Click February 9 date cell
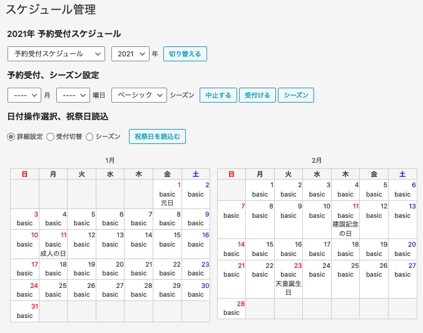The width and height of the screenshot is (423, 333). pyautogui.click(x=288, y=220)
